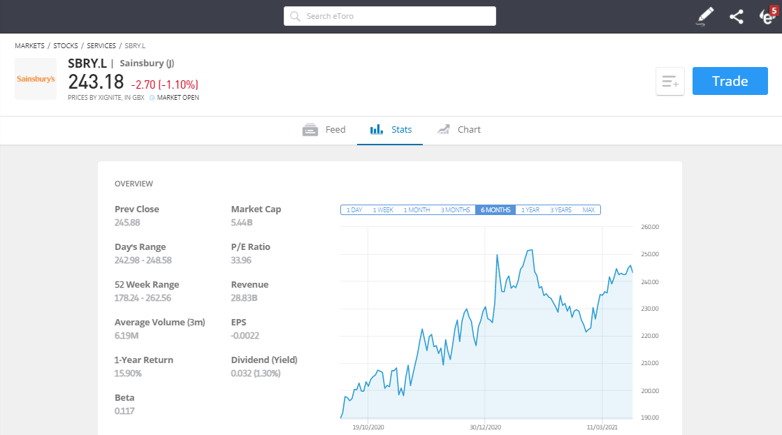782x435 pixels.
Task: Click the PRICES BY XIGNITE, IN GBX text
Action: click(106, 98)
